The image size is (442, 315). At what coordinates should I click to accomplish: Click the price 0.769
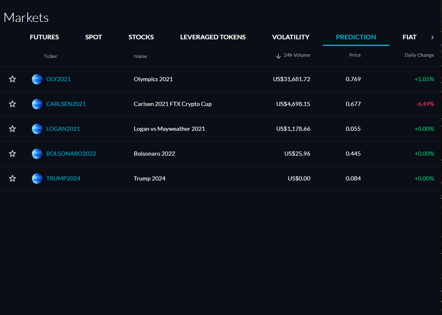tap(353, 79)
